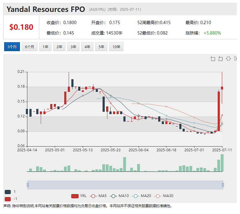
Task: Switch to the 6个月 range
Action: click(29, 47)
